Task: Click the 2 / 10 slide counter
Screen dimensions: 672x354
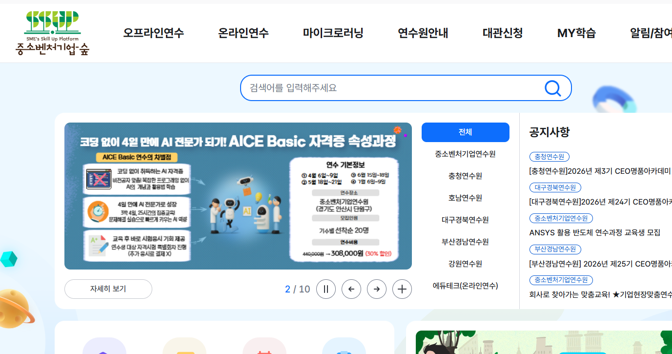Action: [298, 289]
